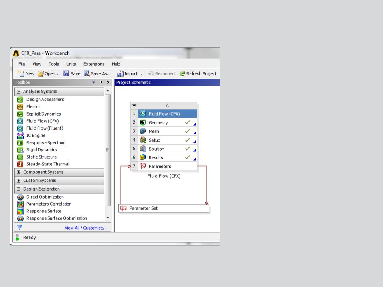Click the Static Structural icon
Screen dimensions: 383x287
pyautogui.click(x=20, y=157)
